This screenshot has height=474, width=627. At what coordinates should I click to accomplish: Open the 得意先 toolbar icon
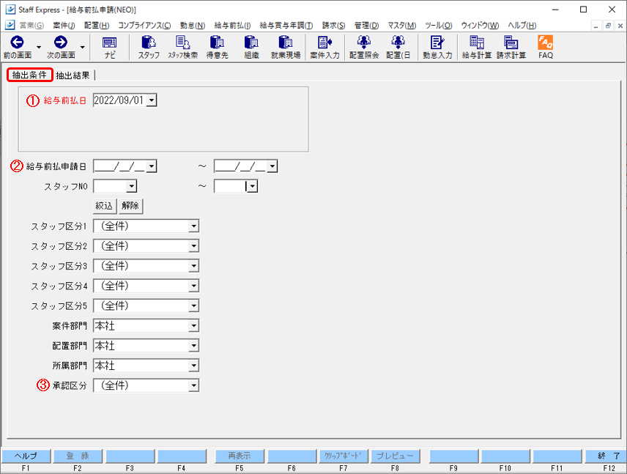[x=217, y=47]
